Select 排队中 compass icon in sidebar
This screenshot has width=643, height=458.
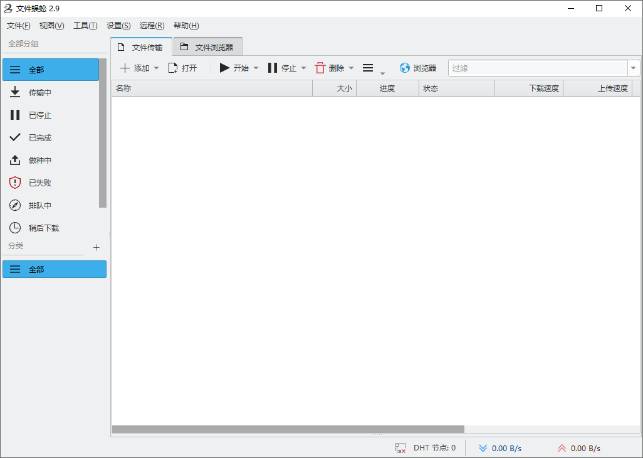point(15,205)
